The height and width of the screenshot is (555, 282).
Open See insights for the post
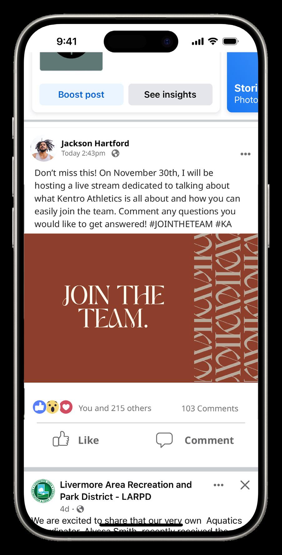170,95
